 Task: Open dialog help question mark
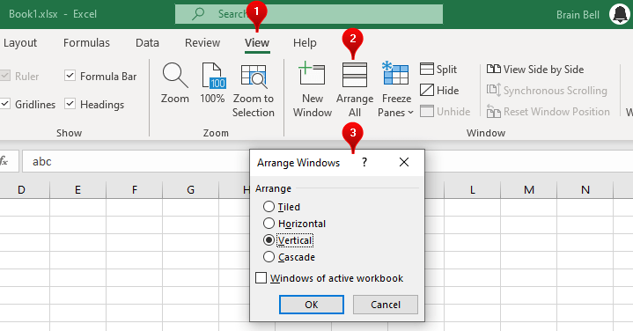pos(364,162)
